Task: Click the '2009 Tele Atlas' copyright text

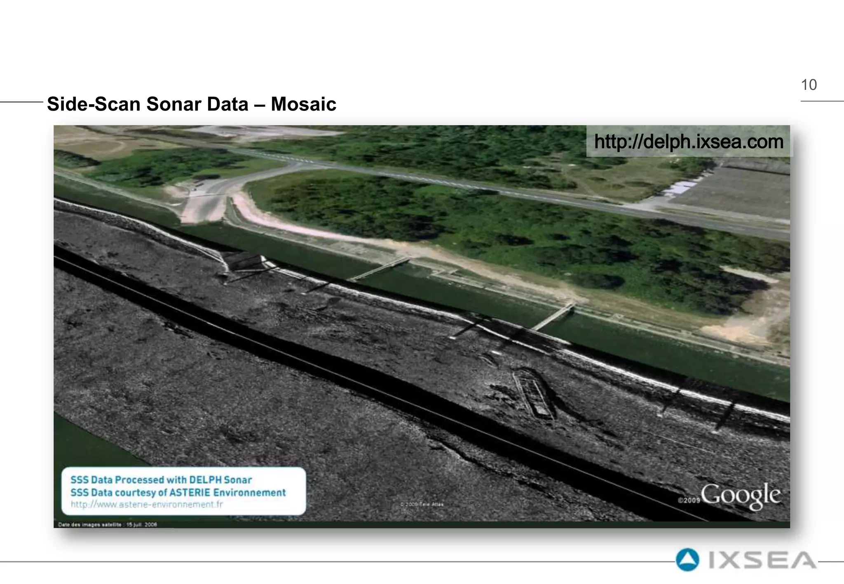Action: point(422,504)
